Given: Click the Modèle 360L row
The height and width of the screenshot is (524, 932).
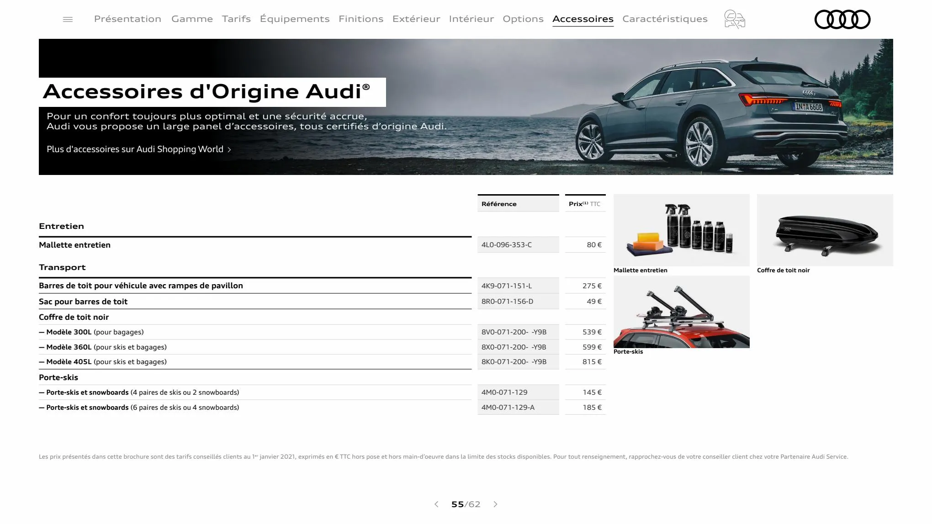Looking at the screenshot, I should click(x=255, y=347).
